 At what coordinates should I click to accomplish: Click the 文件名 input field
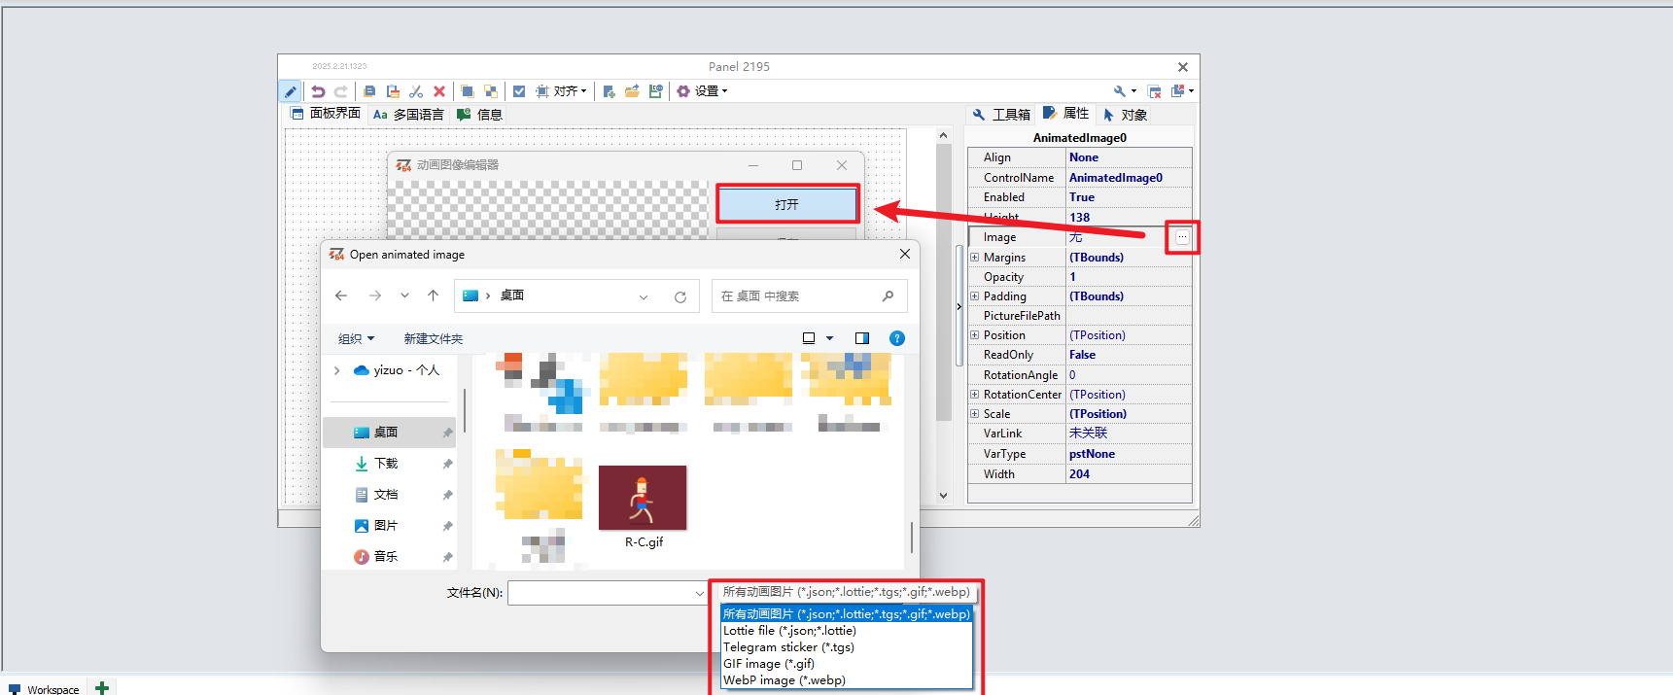click(x=607, y=593)
